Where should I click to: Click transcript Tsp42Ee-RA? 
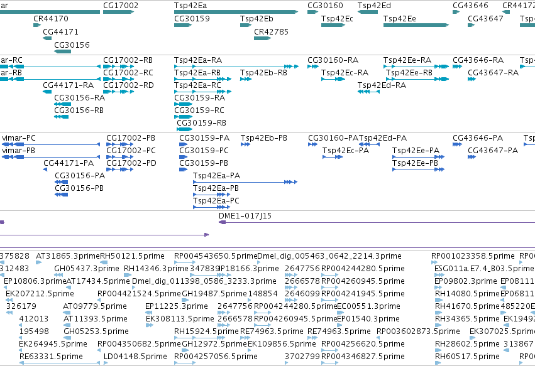tap(416, 67)
